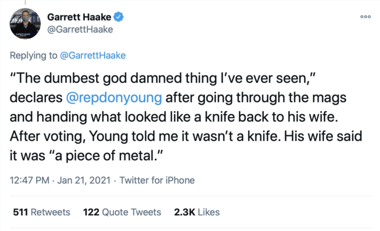380x231 pixels.
Task: Click the phrase "going through the mags"
Action: [291, 97]
